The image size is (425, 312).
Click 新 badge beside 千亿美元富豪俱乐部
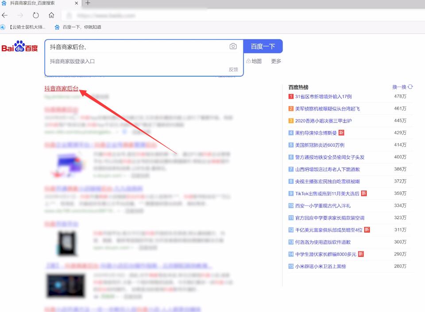[x=367, y=230]
